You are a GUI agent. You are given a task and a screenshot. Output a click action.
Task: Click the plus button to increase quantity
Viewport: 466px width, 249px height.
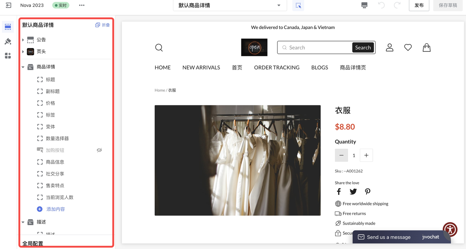click(366, 155)
